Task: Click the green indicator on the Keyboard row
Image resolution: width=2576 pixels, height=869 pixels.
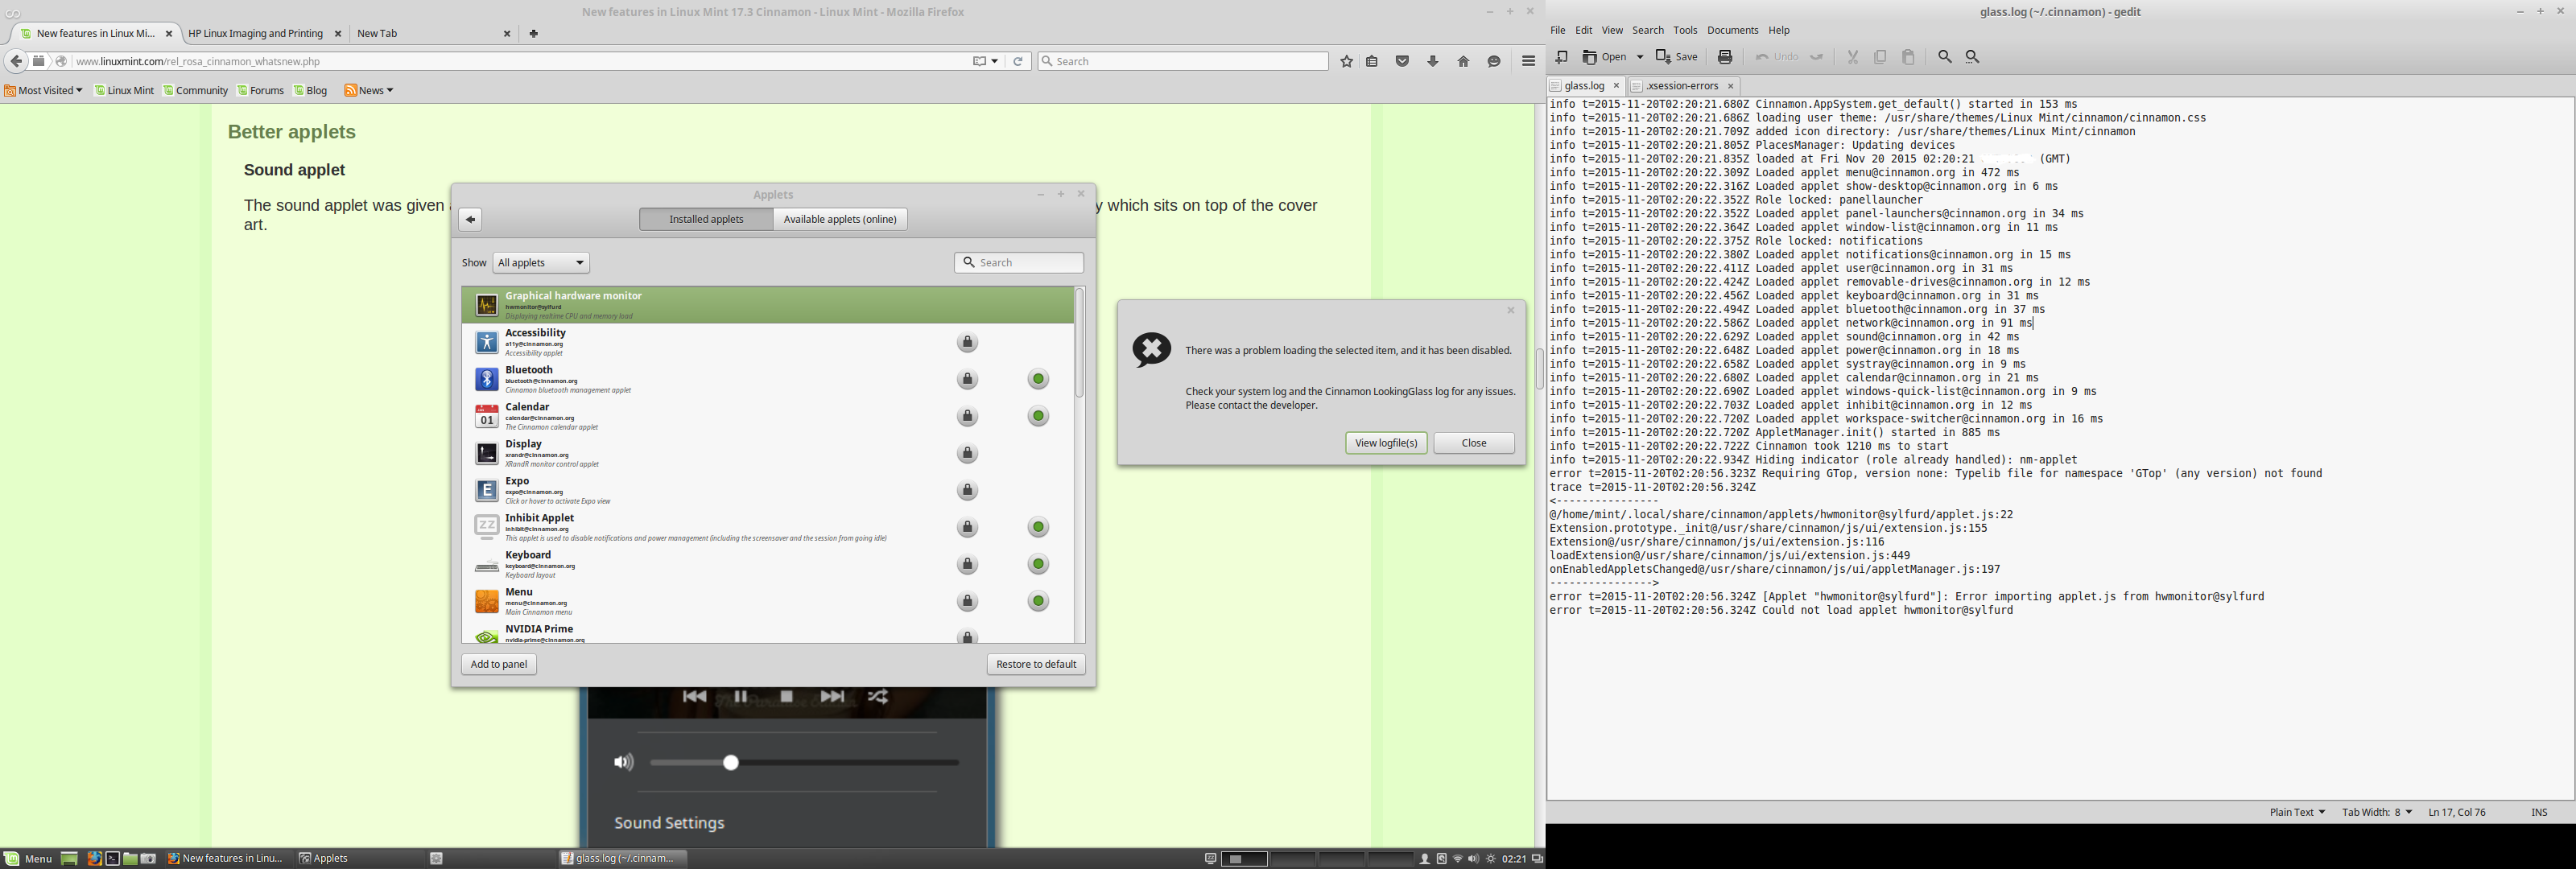Action: [x=1039, y=564]
